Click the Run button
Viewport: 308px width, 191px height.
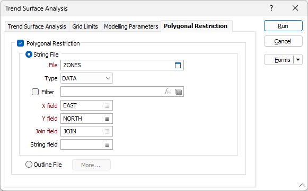click(283, 26)
